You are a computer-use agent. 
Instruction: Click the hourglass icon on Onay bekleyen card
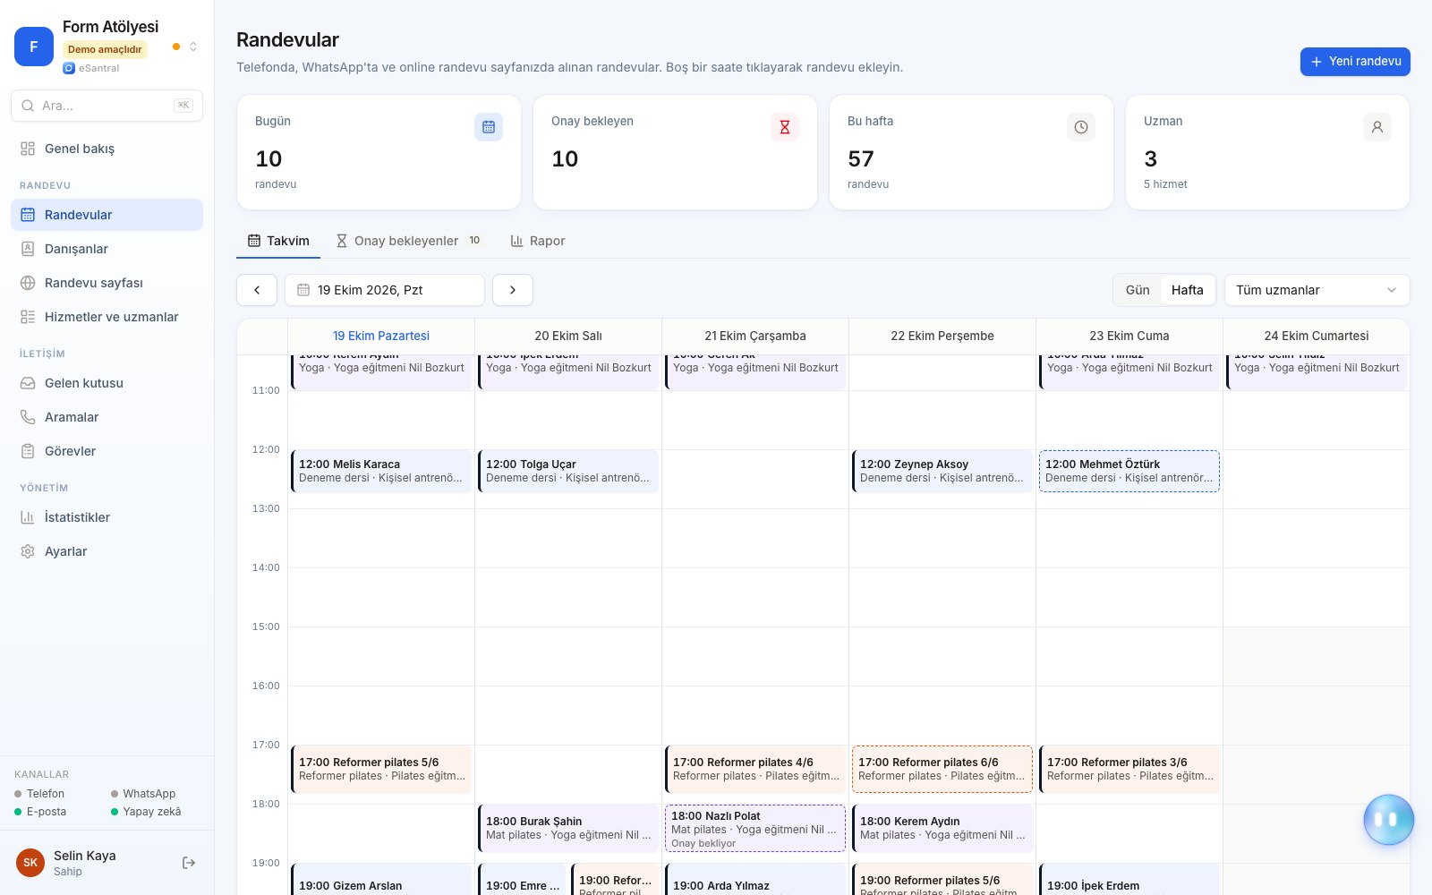click(785, 127)
